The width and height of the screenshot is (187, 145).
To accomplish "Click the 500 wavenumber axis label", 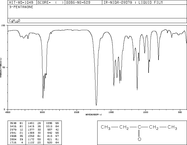I will pos(180,112).
